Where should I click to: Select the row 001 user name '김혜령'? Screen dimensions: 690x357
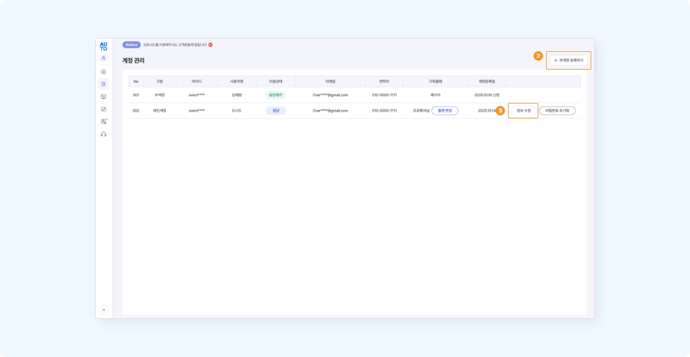pyautogui.click(x=237, y=95)
